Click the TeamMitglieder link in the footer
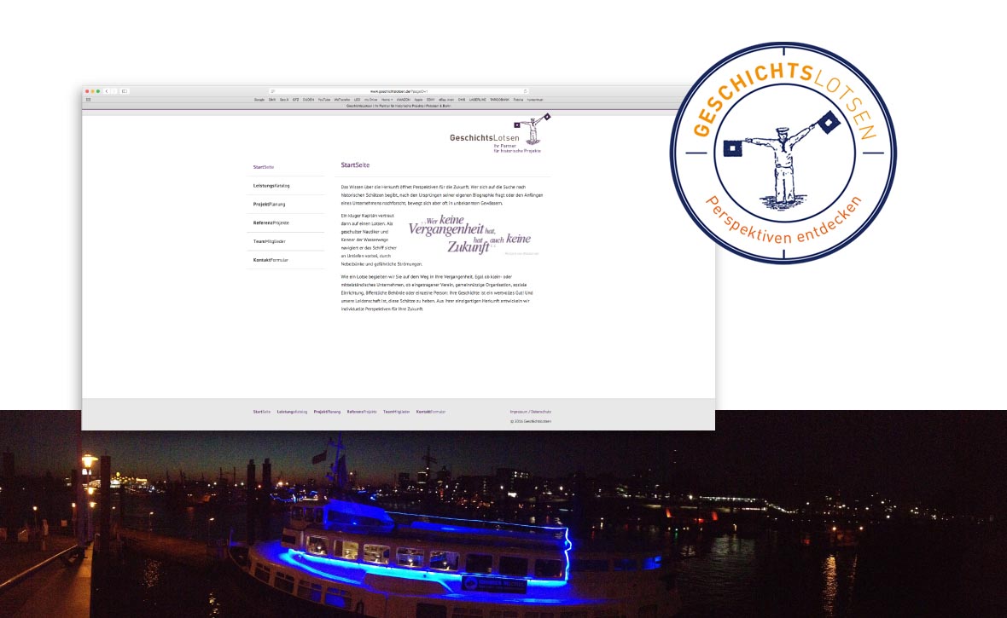The width and height of the screenshot is (1007, 618). [396, 412]
